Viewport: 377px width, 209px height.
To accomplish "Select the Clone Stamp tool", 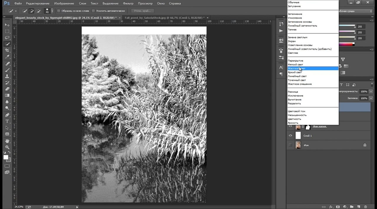I will tap(7, 76).
